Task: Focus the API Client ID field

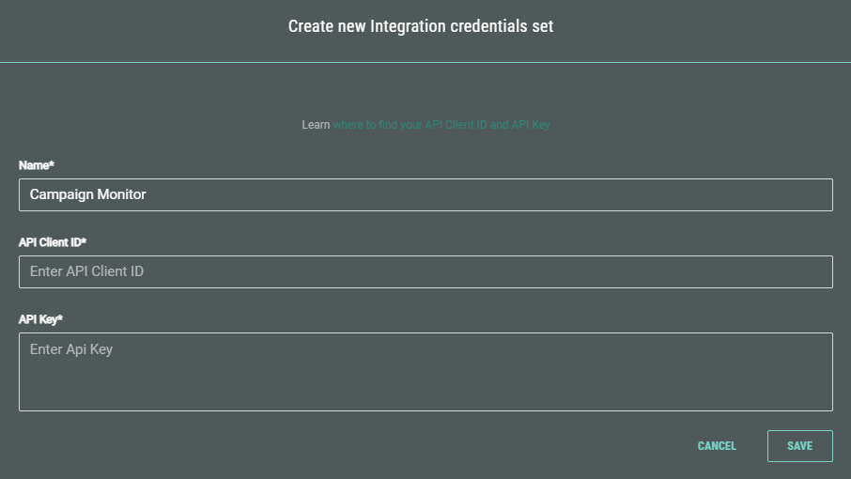Action: pyautogui.click(x=425, y=272)
